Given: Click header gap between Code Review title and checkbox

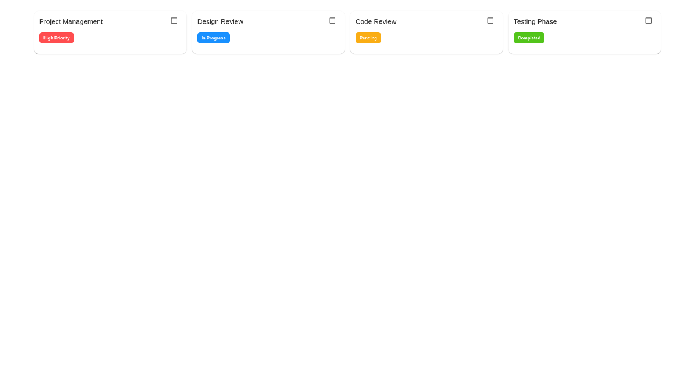Looking at the screenshot, I should click(x=442, y=21).
